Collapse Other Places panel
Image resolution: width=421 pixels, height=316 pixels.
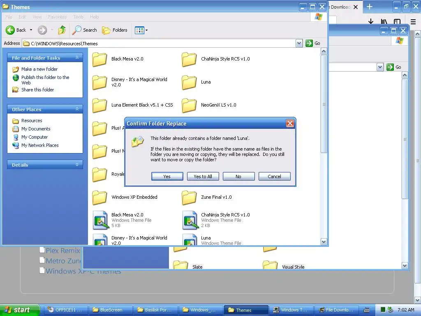[x=77, y=109]
